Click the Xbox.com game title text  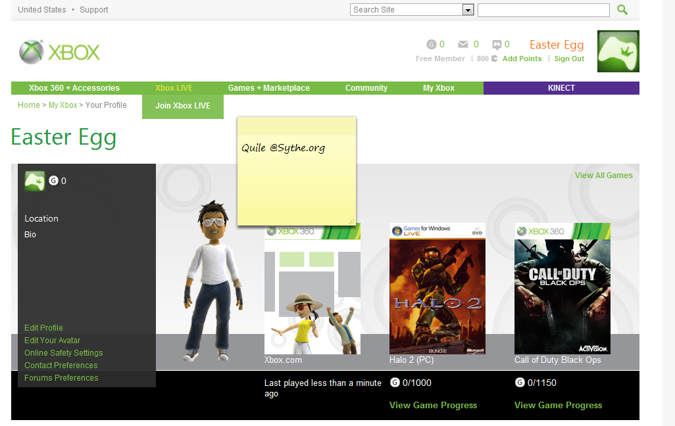[x=283, y=360]
